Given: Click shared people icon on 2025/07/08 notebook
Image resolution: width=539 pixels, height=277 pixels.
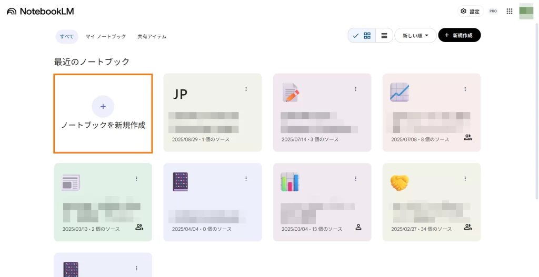Looking at the screenshot, I should point(468,138).
